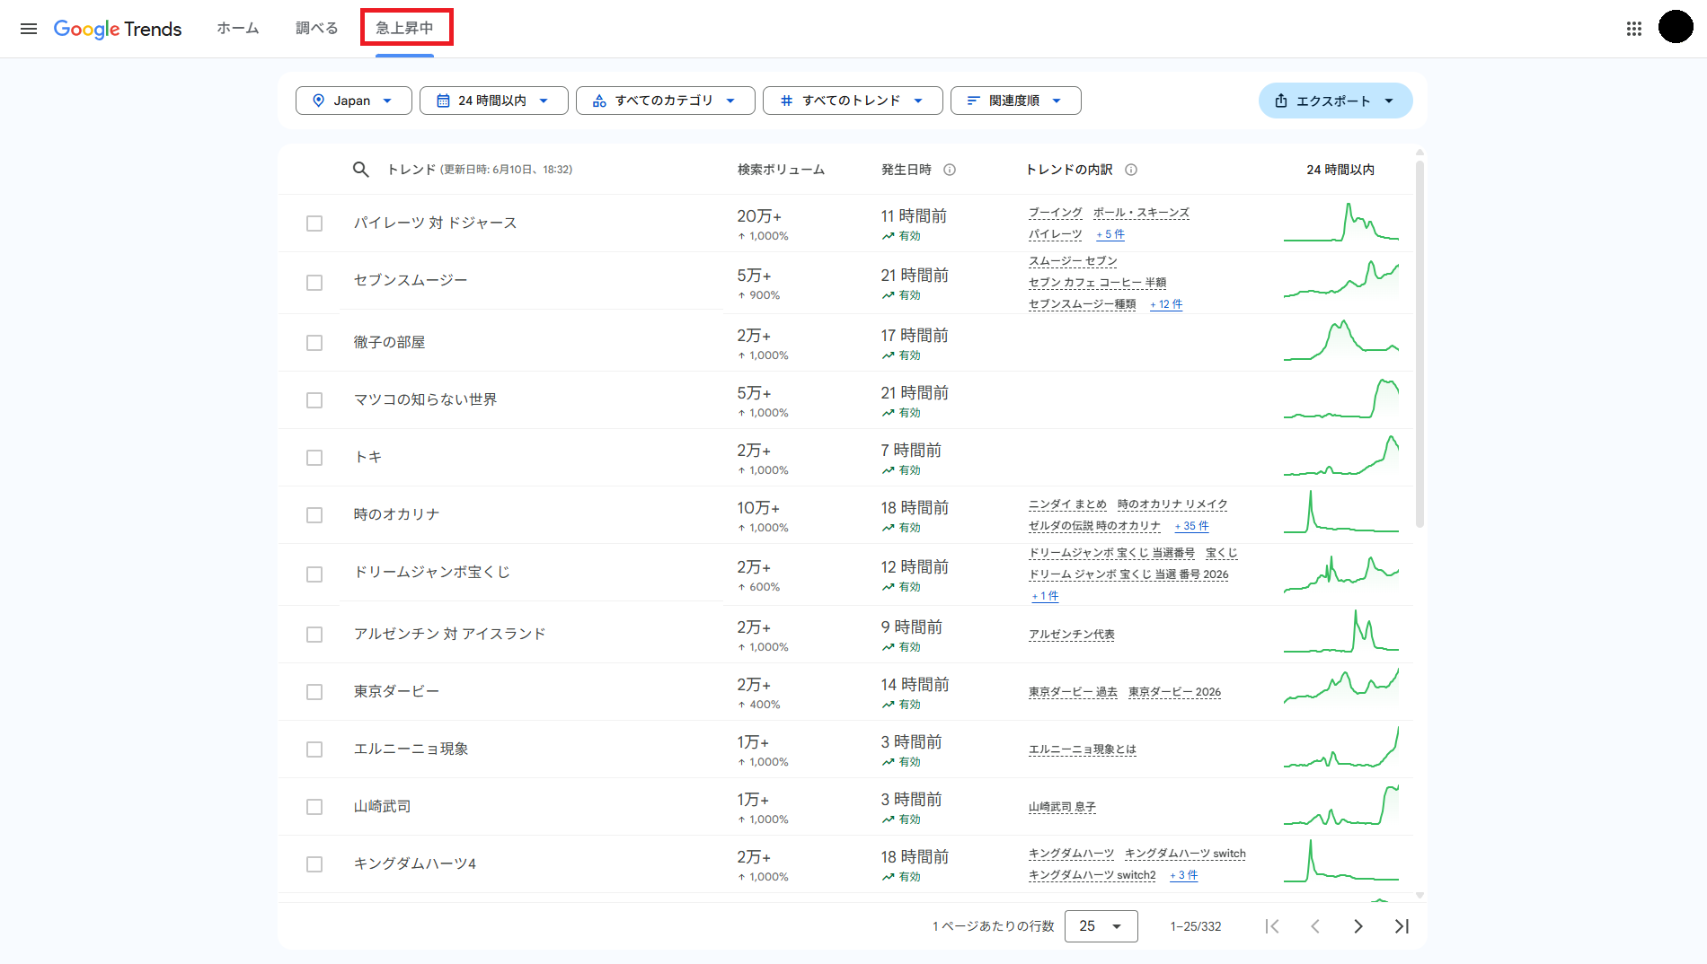Screen dimensions: 1707x964
Task: Click the info icon next to トレンドの内訳
Action: (1131, 170)
